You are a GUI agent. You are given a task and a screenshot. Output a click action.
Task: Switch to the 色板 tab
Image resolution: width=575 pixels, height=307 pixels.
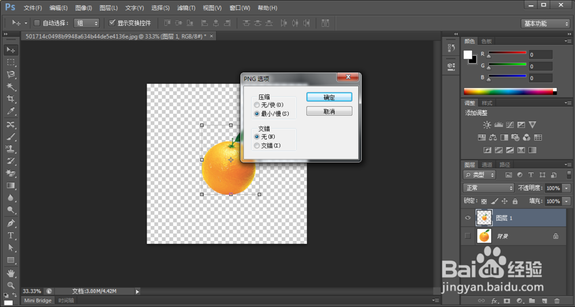click(x=486, y=41)
